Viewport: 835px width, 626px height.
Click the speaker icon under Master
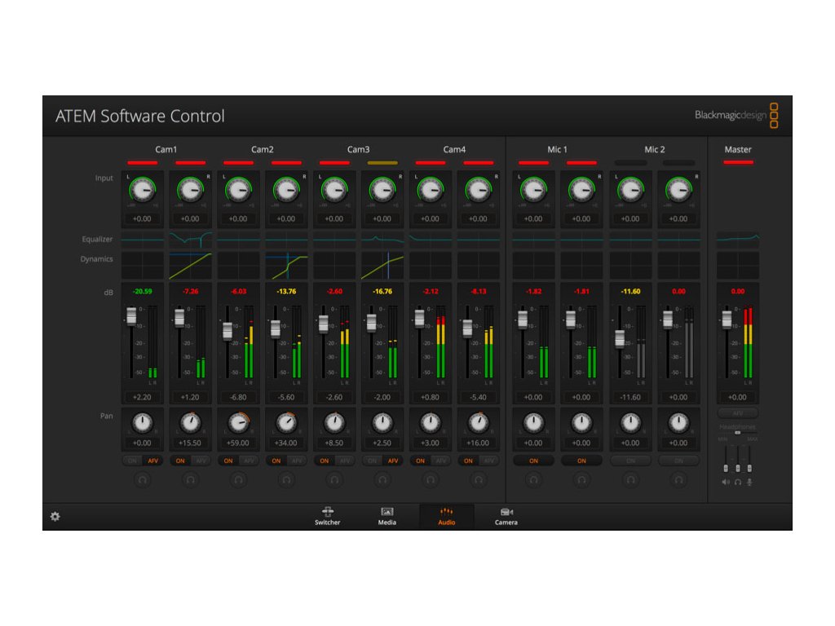725,483
